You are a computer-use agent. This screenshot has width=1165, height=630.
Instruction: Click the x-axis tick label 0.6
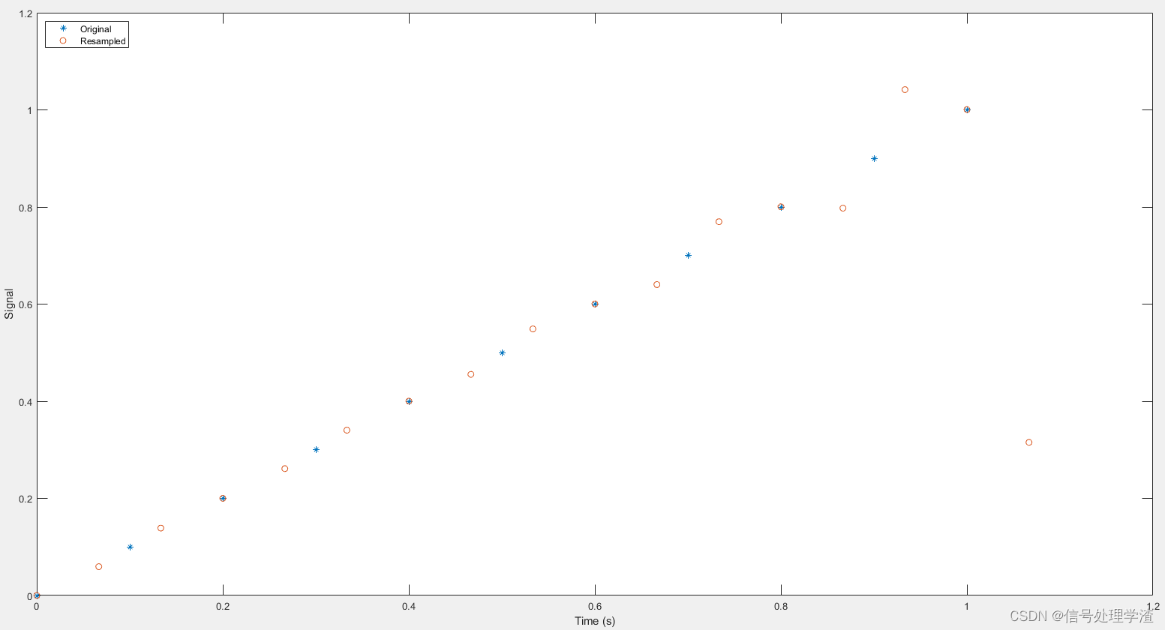coord(595,606)
